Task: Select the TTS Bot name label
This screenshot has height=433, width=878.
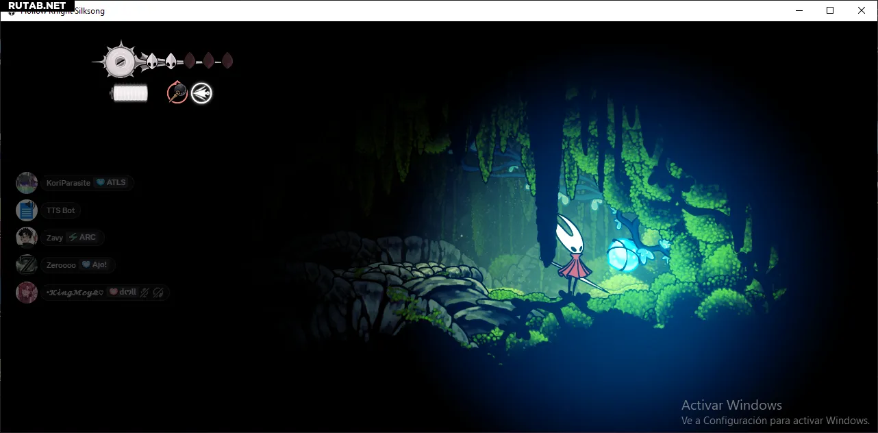Action: (x=60, y=210)
